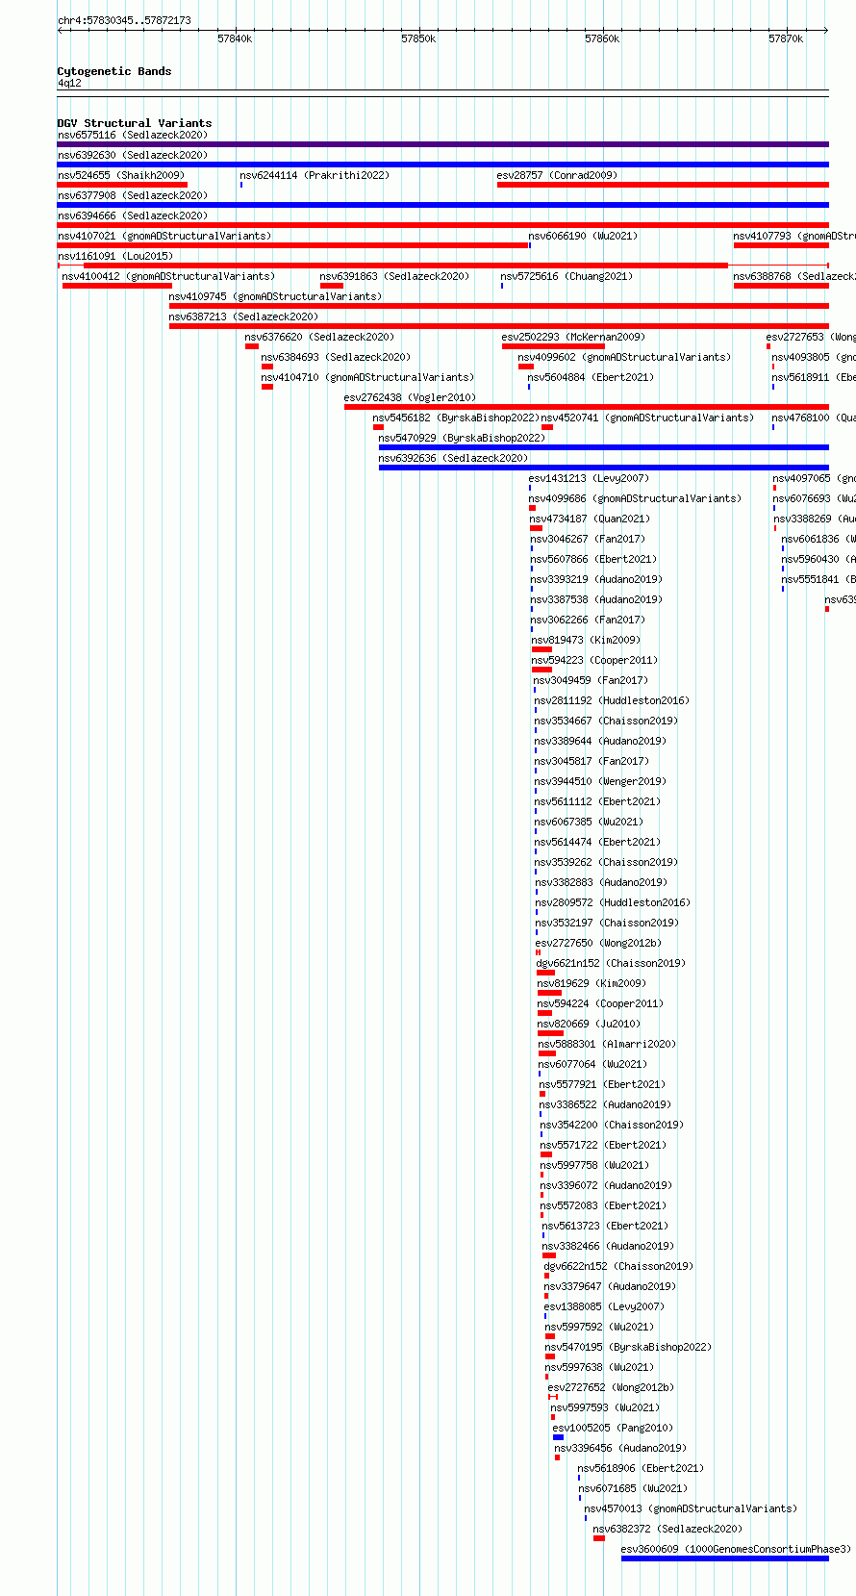Screen dimensions: 856x1596
Task: Open esv1431213 (Levy2007) variant
Action: click(589, 478)
